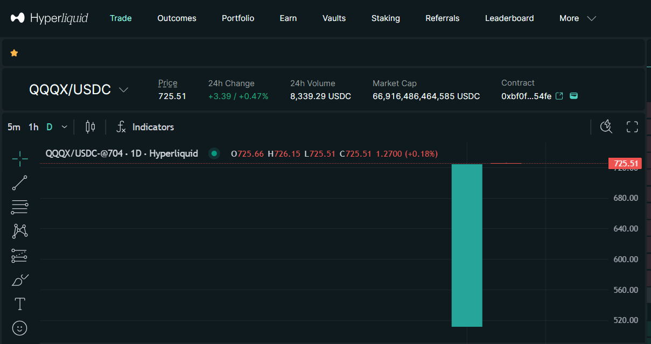Switch to 1h timeframe

point(33,127)
